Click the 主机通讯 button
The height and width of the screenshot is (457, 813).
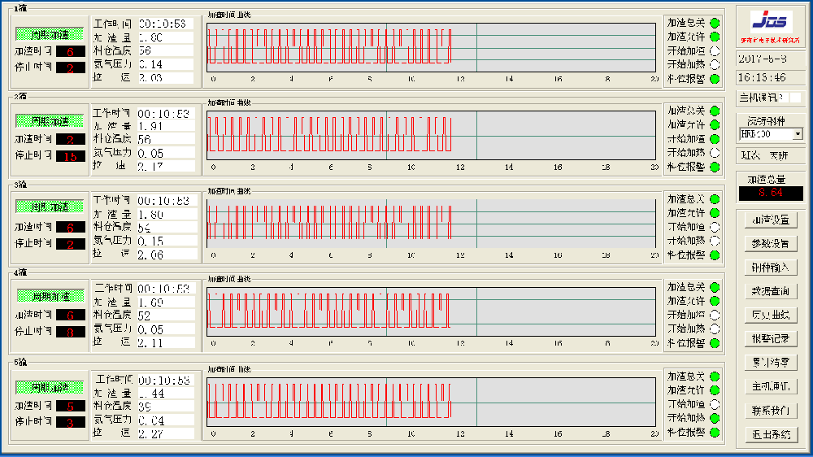coord(771,386)
